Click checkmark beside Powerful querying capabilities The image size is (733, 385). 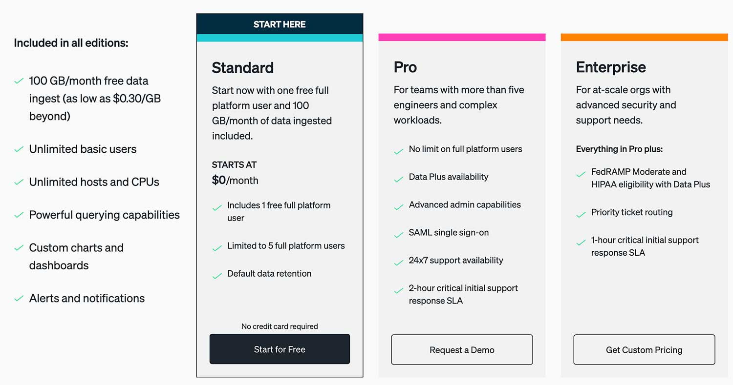(19, 215)
